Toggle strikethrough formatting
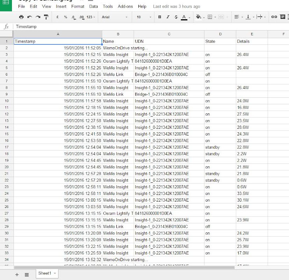Viewport: 289px width, 280px height. tap(176, 17)
